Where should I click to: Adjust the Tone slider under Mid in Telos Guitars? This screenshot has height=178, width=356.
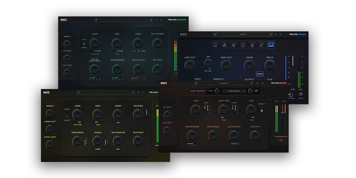[117, 51]
